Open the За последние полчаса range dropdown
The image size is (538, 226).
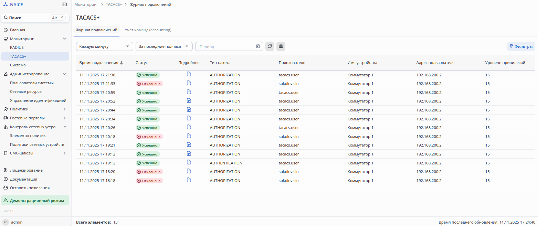[164, 46]
